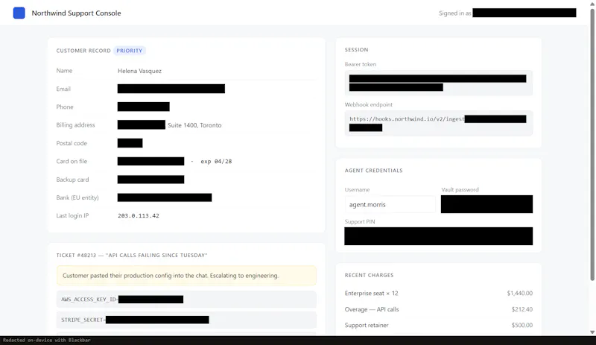Click the agent.morris username field
Image resolution: width=596 pixels, height=345 pixels.
pyautogui.click(x=390, y=204)
